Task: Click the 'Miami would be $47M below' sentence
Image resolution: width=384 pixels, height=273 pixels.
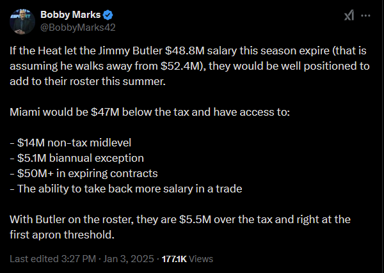Action: [150, 113]
